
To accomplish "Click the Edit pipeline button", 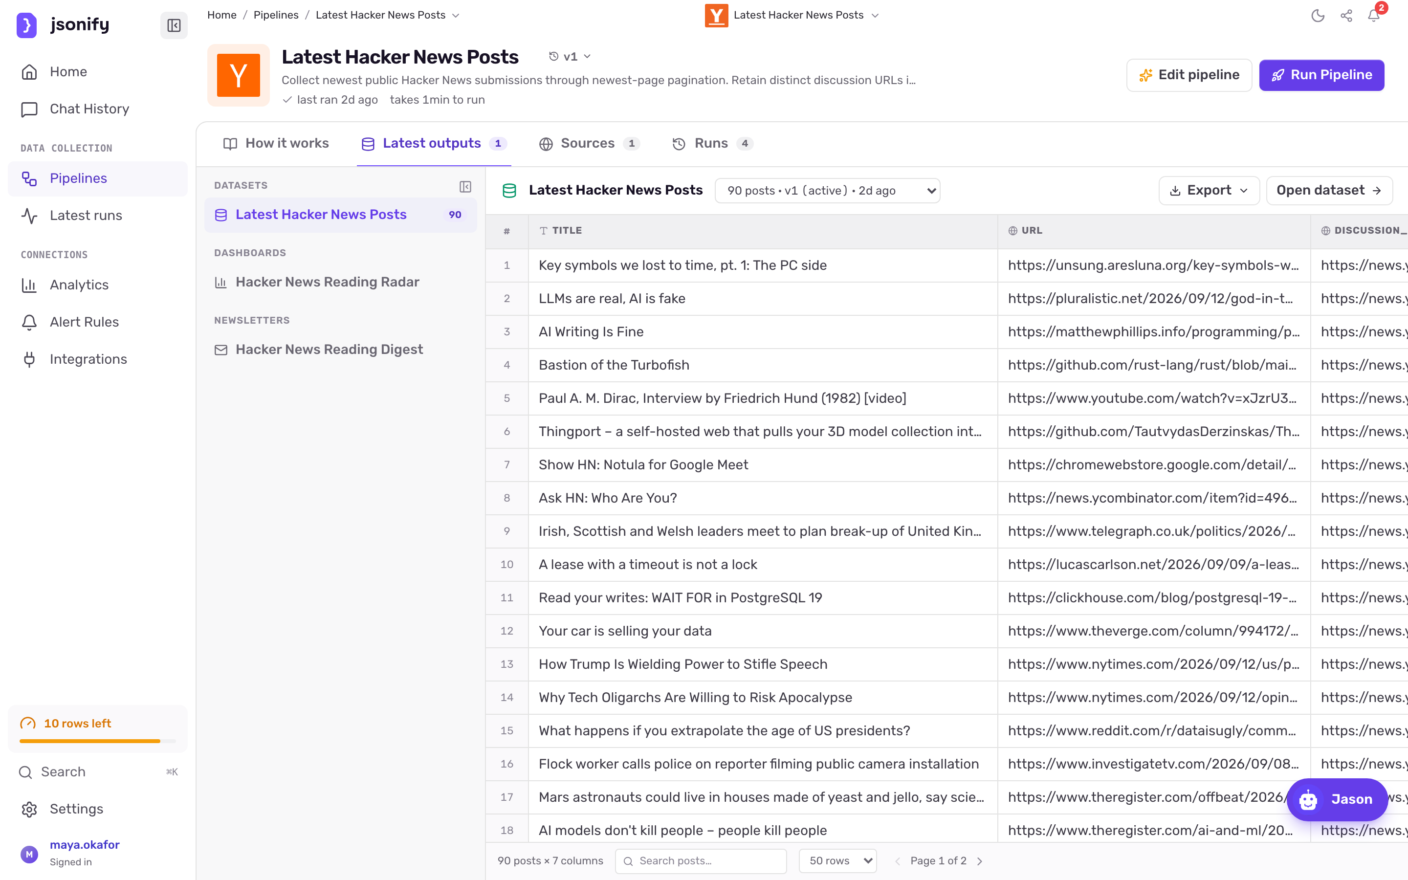I will (x=1189, y=75).
